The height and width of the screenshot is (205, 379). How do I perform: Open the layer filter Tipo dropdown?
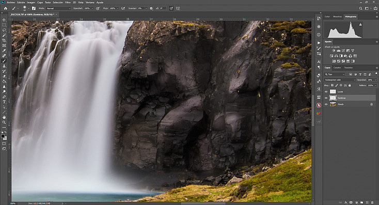click(335, 74)
